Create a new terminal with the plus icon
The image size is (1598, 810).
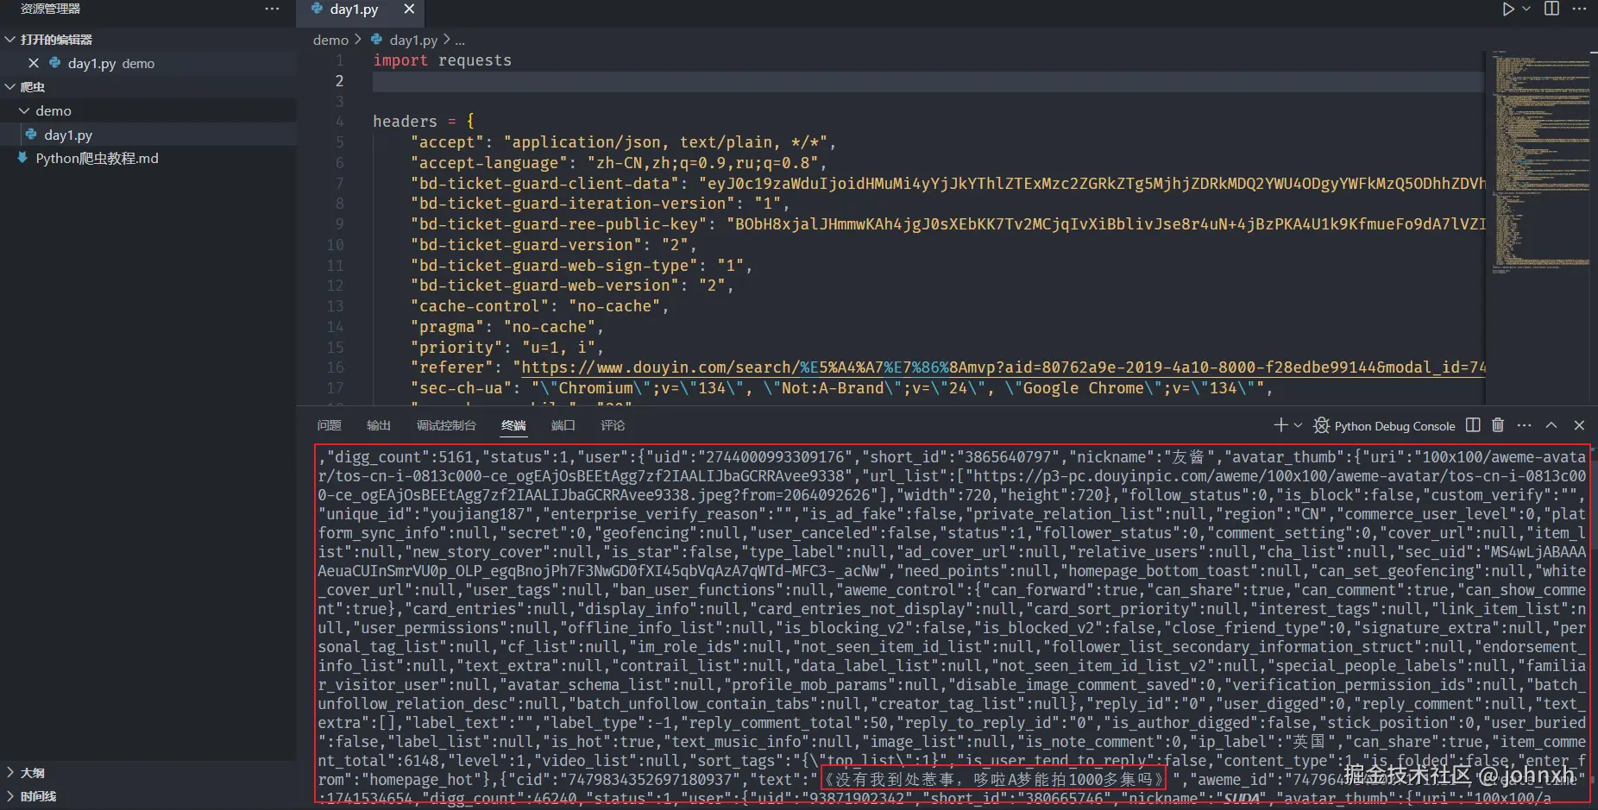pyautogui.click(x=1280, y=425)
